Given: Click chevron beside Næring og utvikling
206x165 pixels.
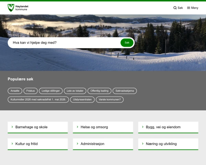Looking at the screenshot, I should tap(143, 144).
